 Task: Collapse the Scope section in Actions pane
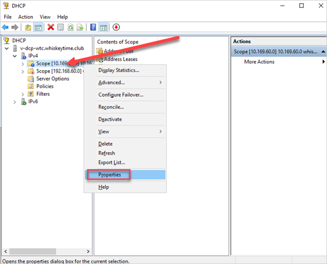pos(323,51)
